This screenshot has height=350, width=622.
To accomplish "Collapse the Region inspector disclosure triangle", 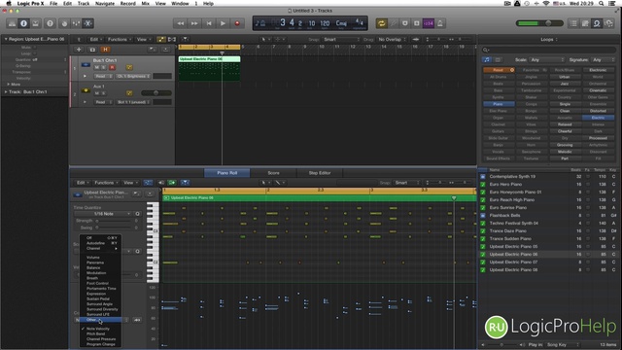I will (6, 39).
